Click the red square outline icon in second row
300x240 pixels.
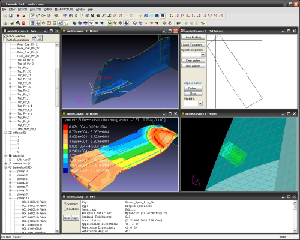pyautogui.click(x=49, y=23)
